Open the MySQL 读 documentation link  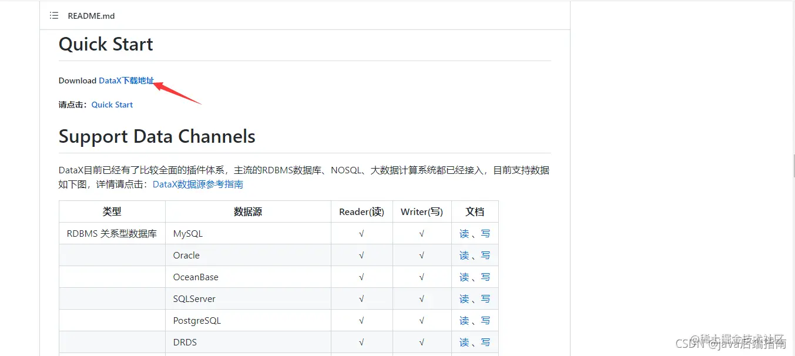point(464,233)
